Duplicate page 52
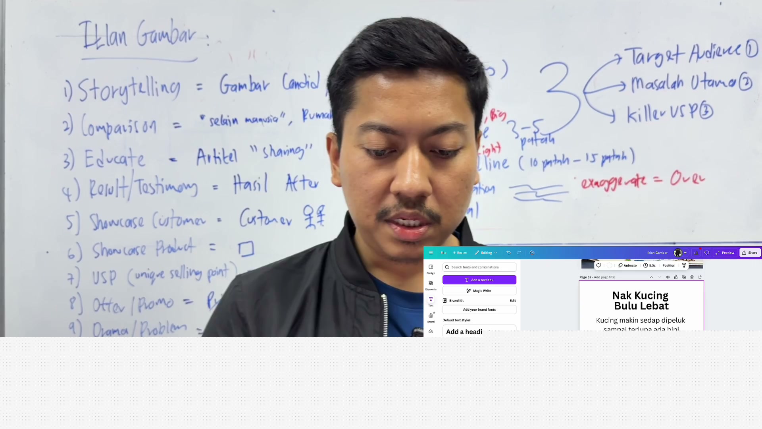The width and height of the screenshot is (762, 429). (x=684, y=277)
